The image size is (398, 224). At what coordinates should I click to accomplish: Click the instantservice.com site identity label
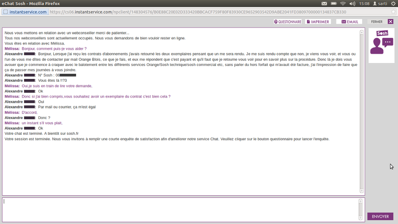point(28,12)
